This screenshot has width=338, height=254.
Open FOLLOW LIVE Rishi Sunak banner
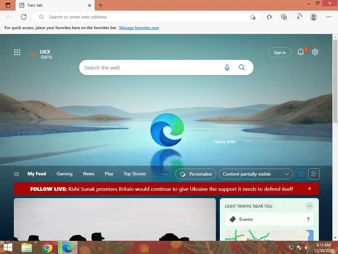pyautogui.click(x=162, y=189)
